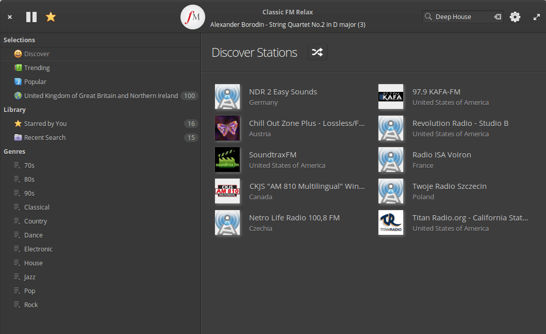Play Radio ISA Voiron title
This screenshot has width=546, height=334.
coord(441,155)
